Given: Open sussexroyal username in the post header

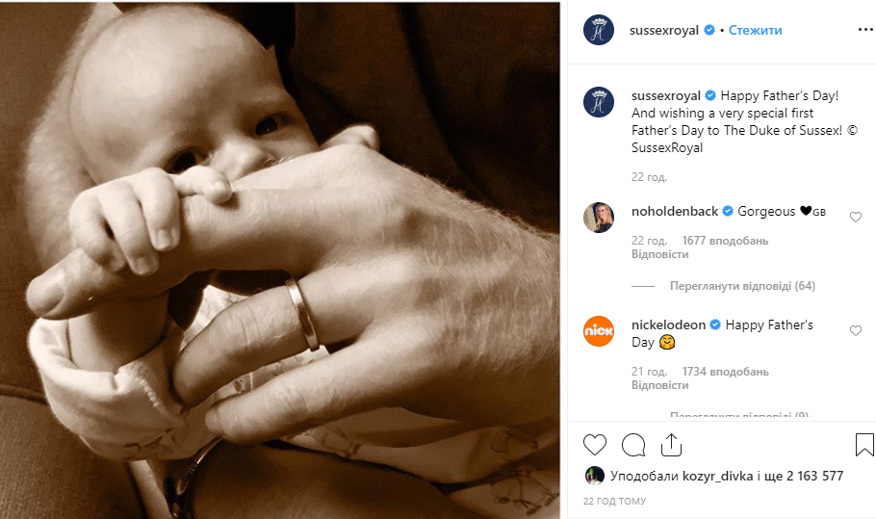Looking at the screenshot, I should point(665,30).
